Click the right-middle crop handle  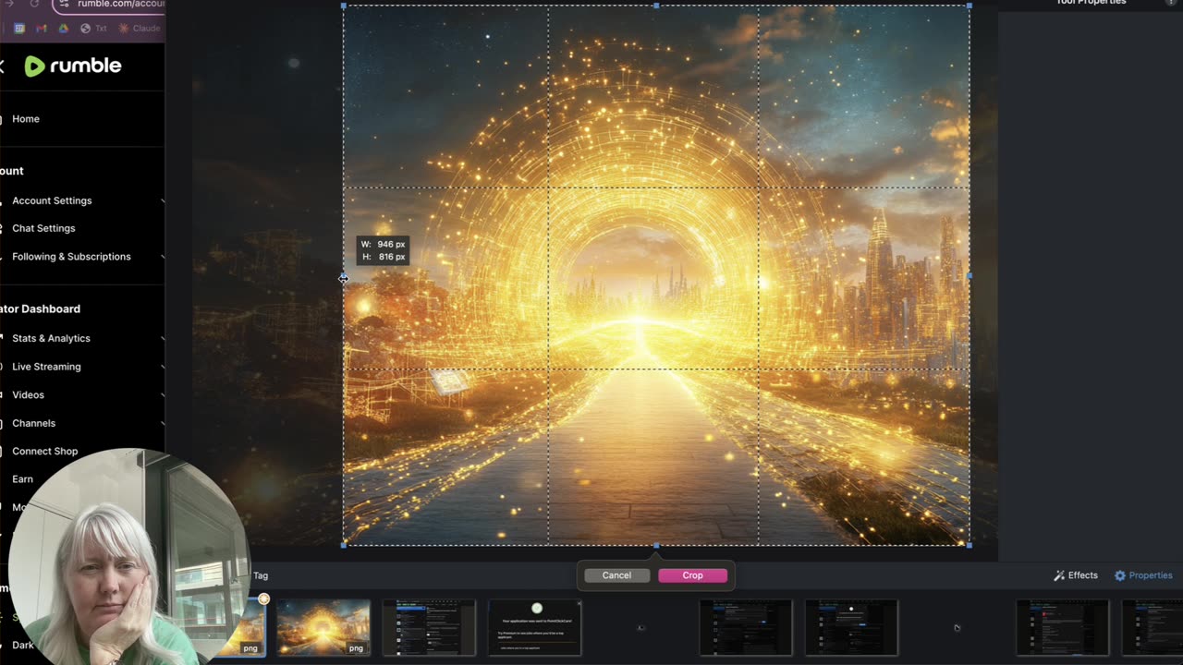coord(969,275)
